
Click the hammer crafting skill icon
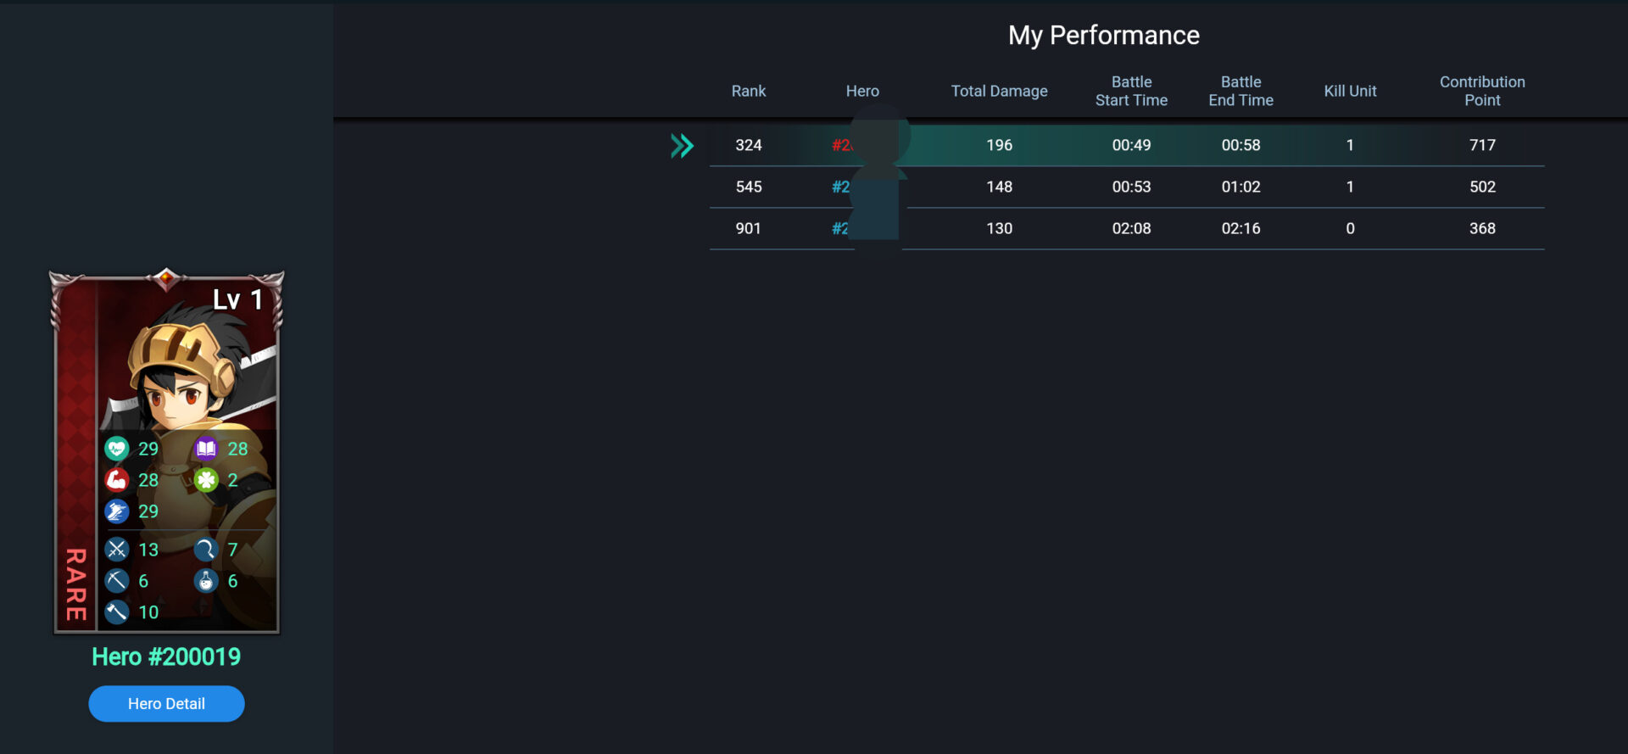(117, 612)
